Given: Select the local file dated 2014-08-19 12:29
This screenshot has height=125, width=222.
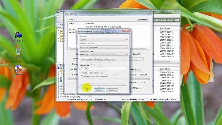Looking at the screenshot, I should pos(167,78).
